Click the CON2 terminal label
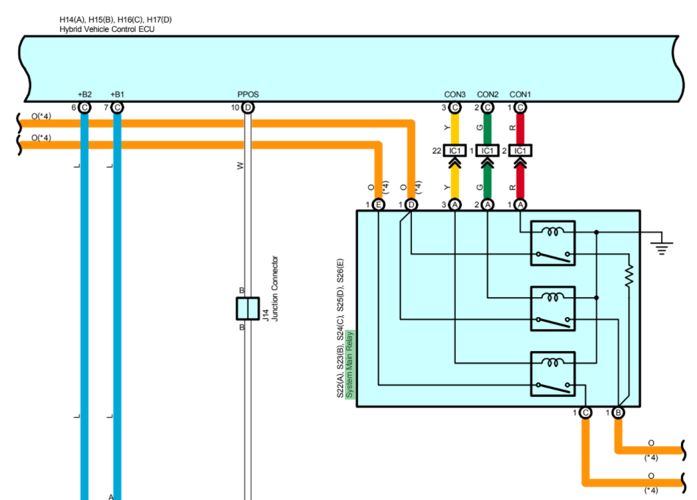 click(488, 94)
